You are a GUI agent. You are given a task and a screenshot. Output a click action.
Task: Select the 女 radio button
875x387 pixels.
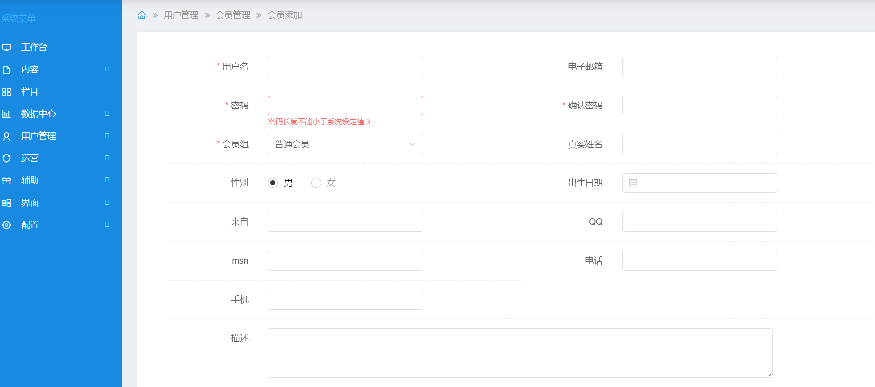coord(316,183)
